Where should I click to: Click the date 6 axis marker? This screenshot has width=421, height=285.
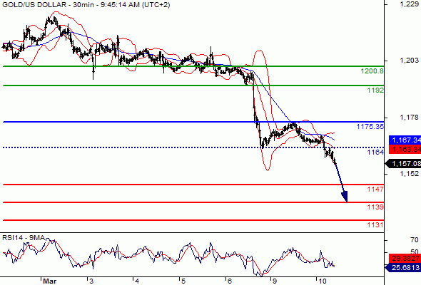tap(229, 281)
